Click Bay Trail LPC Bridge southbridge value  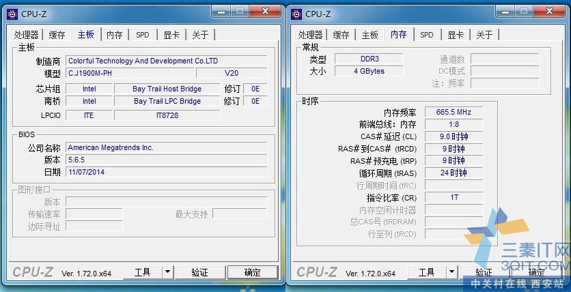[167, 101]
